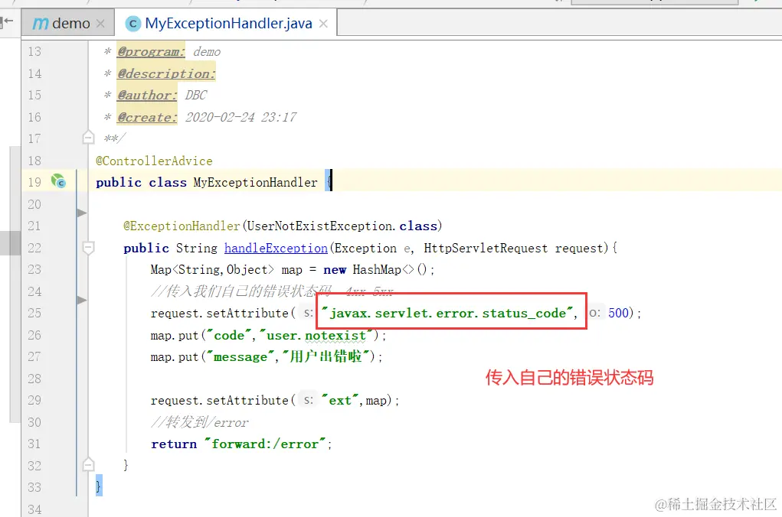Click the HttpServletRequest parameter type
Viewport: 782px width, 517px height.
[486, 248]
